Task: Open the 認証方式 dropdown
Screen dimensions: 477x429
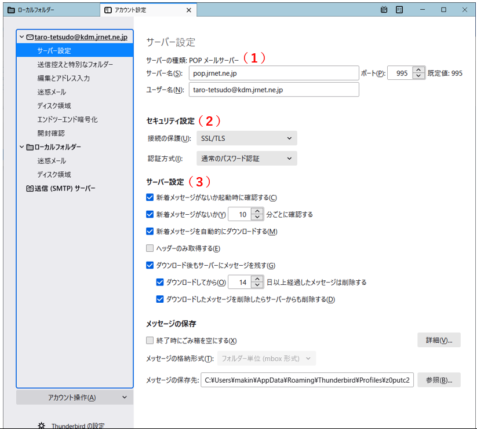Action: tap(246, 158)
